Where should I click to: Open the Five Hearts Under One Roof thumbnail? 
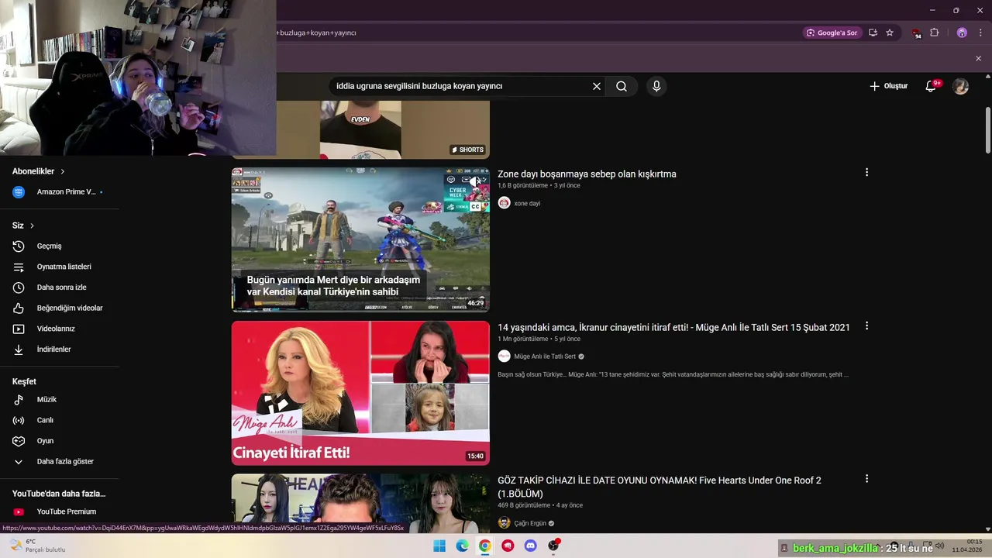(360, 503)
